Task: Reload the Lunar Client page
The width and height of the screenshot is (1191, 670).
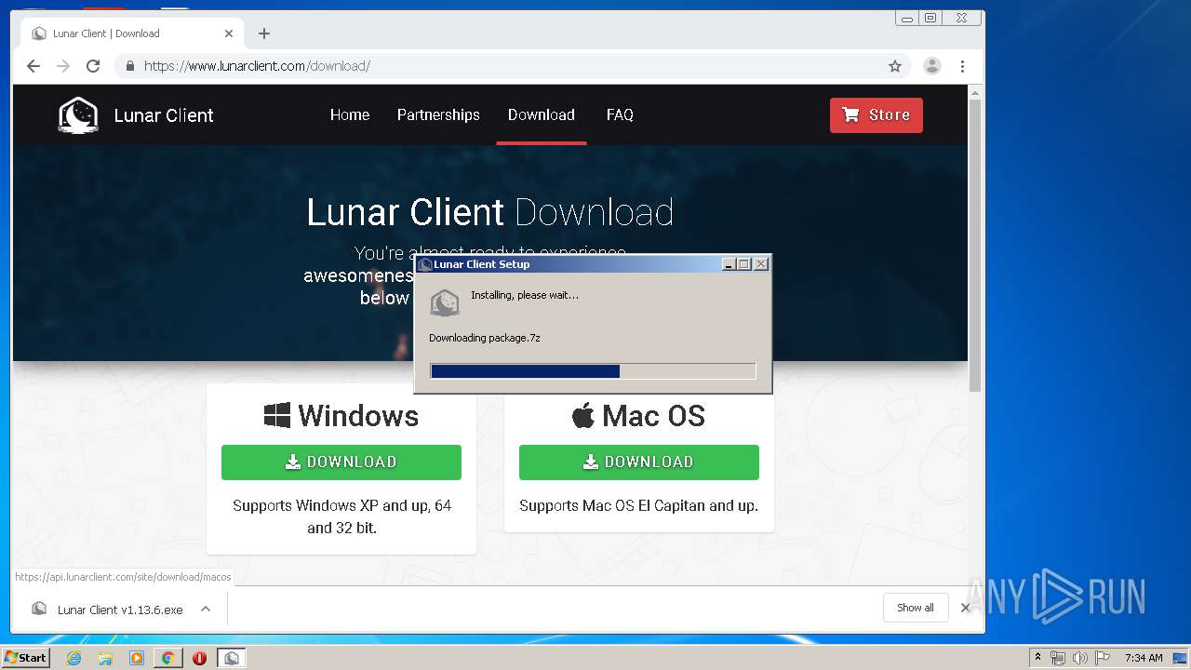Action: 93,66
